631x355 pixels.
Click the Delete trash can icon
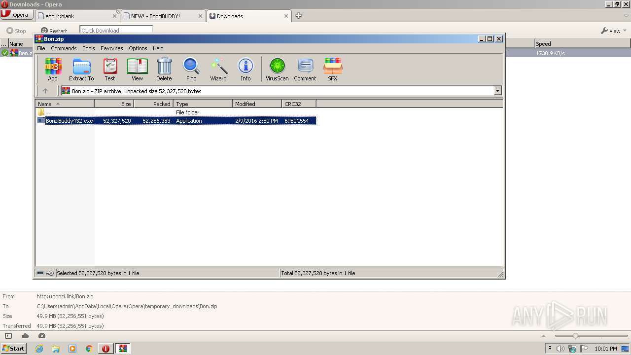click(164, 69)
